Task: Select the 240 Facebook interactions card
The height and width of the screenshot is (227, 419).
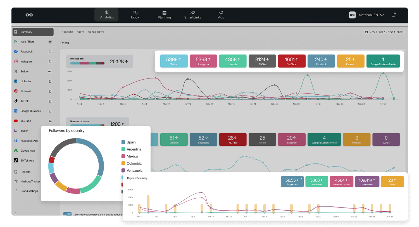Action: (x=321, y=61)
